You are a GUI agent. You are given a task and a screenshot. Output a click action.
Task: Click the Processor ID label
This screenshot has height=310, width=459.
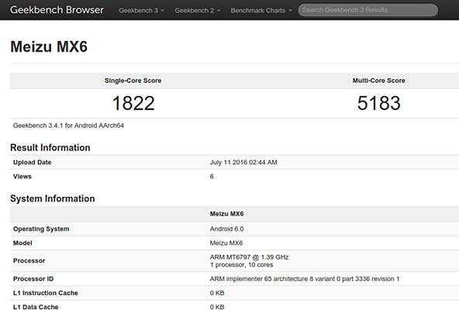pyautogui.click(x=33, y=279)
